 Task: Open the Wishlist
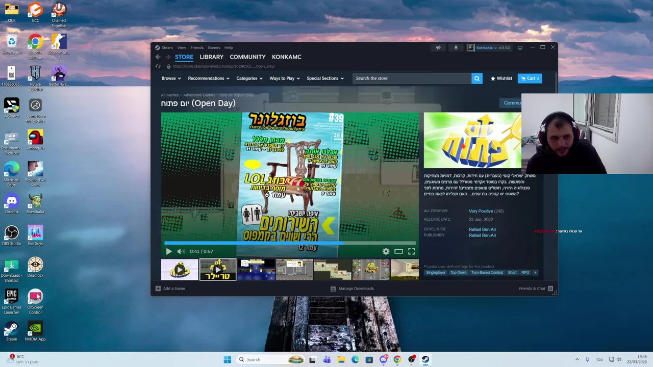tap(501, 78)
